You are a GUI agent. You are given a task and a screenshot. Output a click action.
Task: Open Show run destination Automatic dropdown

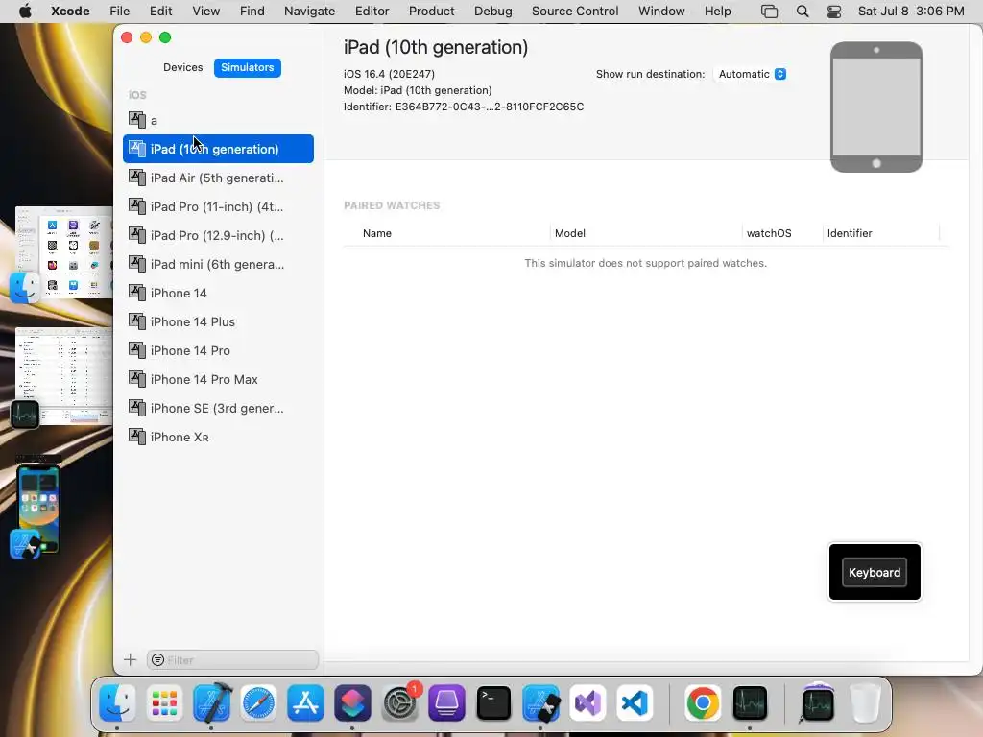[x=751, y=74]
